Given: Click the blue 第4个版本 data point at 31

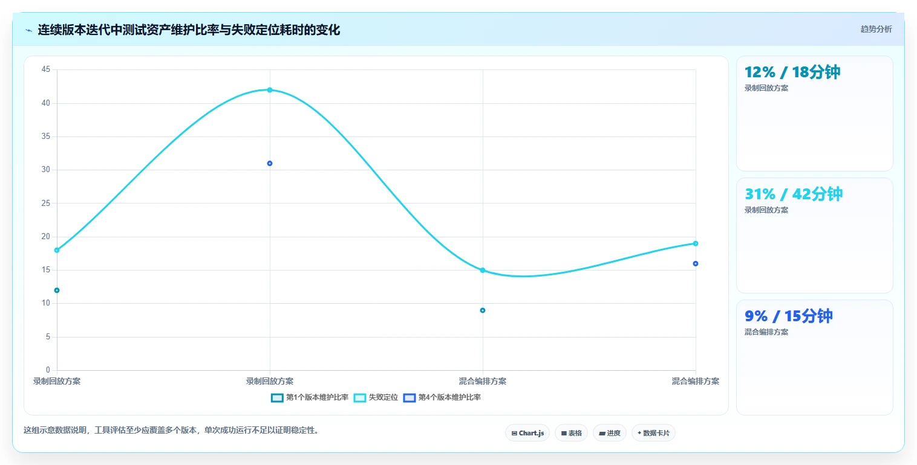Looking at the screenshot, I should (x=270, y=163).
